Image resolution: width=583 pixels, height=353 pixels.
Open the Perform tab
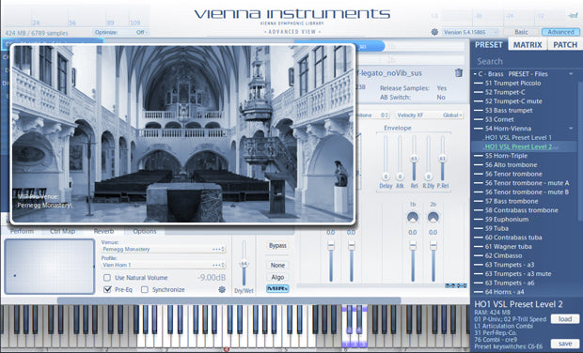[x=22, y=231]
